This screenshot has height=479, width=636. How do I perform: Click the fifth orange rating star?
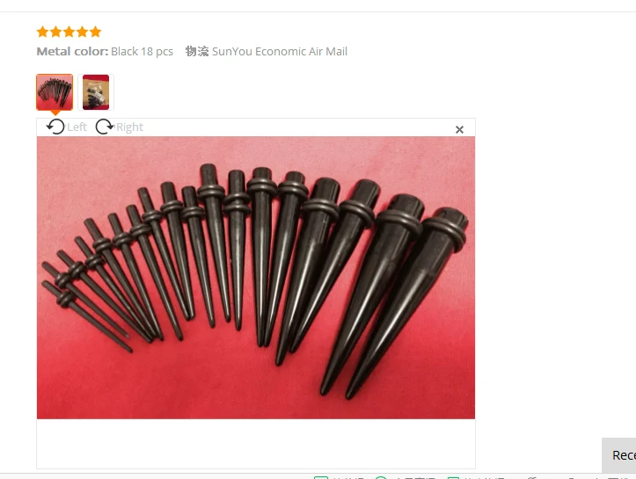(x=95, y=32)
